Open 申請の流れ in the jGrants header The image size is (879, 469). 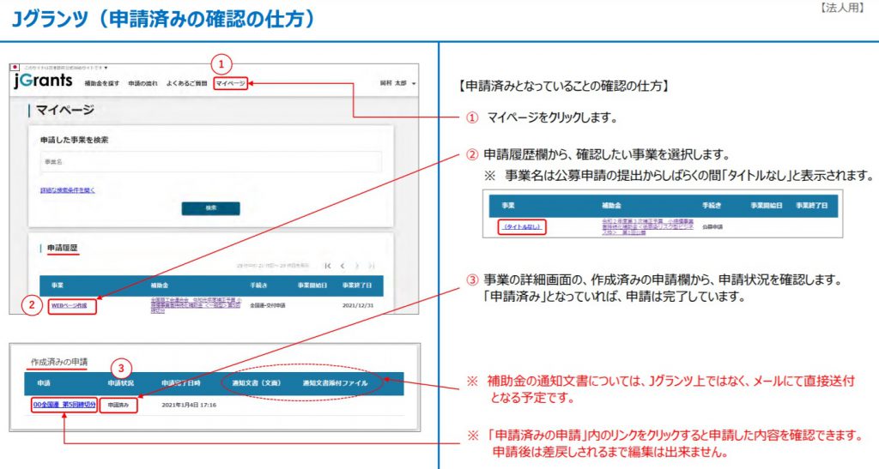tap(143, 83)
